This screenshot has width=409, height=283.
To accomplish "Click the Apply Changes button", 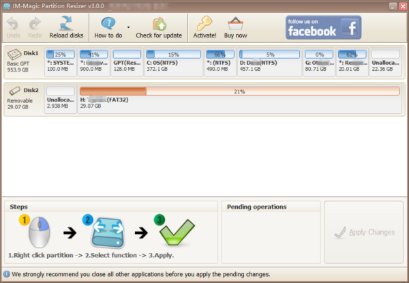I will click(363, 232).
